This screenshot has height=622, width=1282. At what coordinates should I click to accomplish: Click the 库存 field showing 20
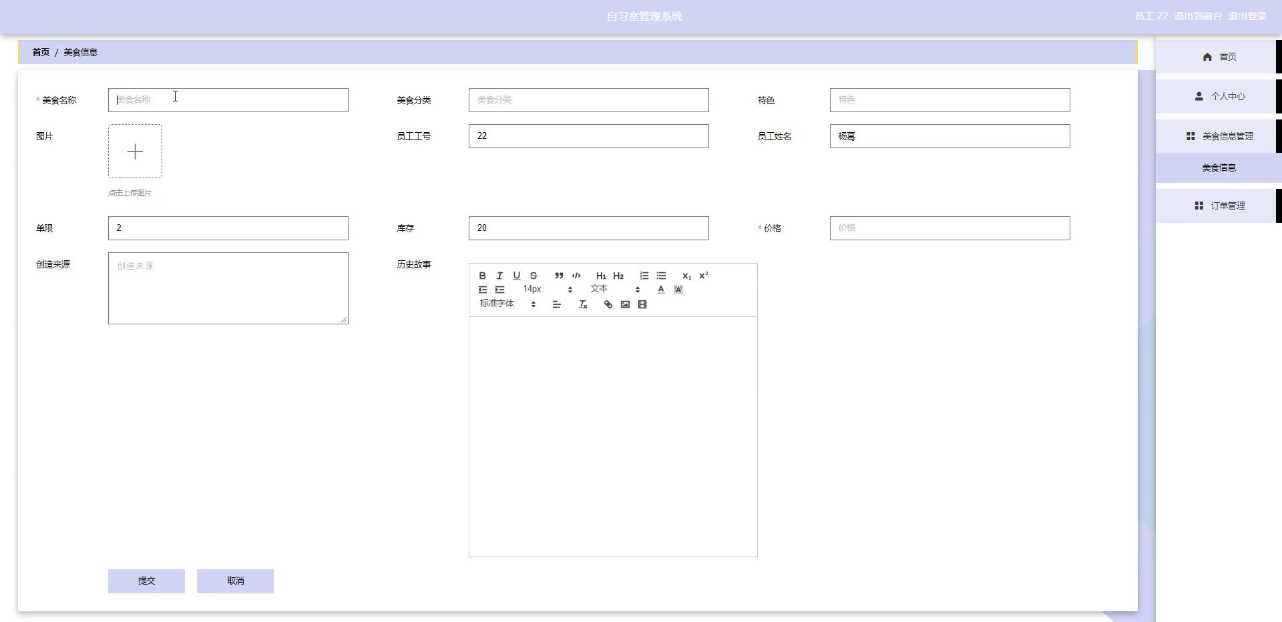589,228
